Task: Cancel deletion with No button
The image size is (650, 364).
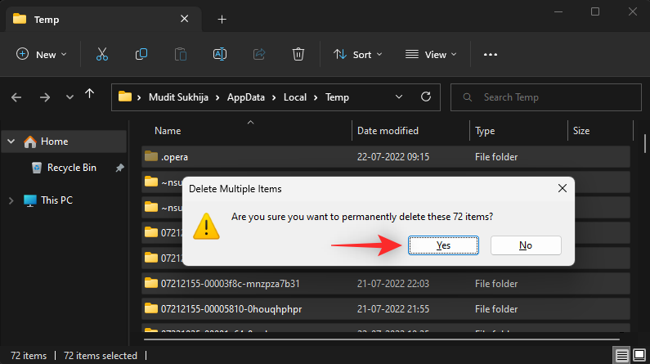Action: 526,245
